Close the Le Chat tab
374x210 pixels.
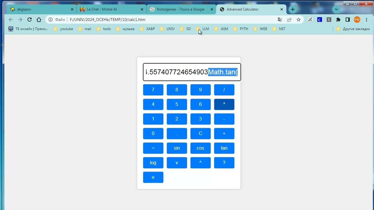[x=142, y=9]
